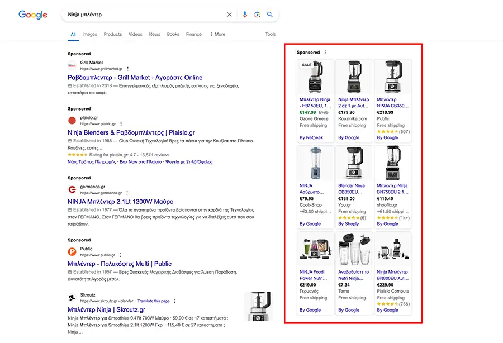This screenshot has width=503, height=343.
Task: Click the Google logo
Action: [33, 15]
